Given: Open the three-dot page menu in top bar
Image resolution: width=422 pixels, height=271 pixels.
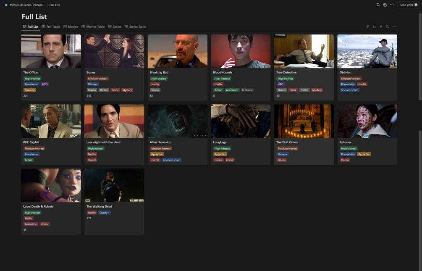Looking at the screenshot, I should pyautogui.click(x=392, y=5).
